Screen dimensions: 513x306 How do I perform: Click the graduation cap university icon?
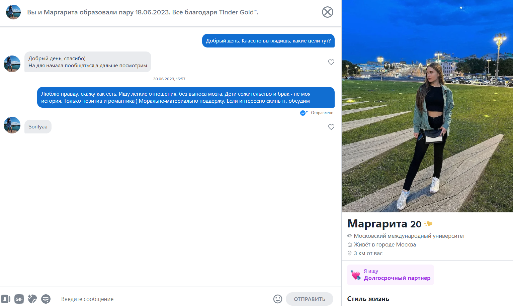pyautogui.click(x=350, y=236)
